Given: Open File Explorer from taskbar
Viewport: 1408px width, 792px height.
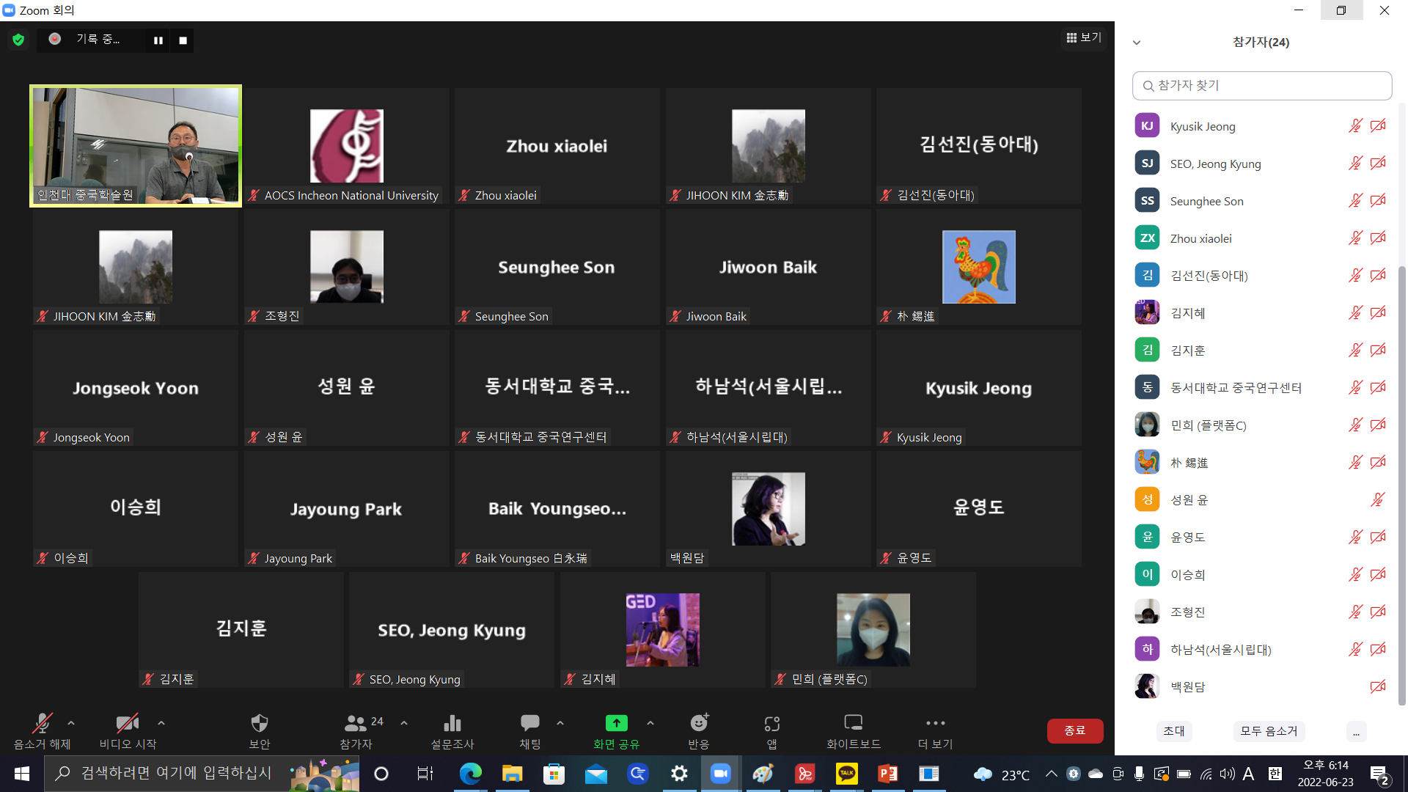Looking at the screenshot, I should coord(512,774).
